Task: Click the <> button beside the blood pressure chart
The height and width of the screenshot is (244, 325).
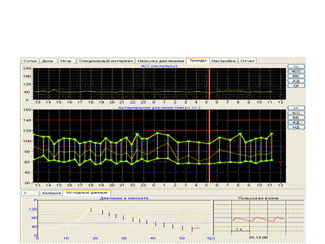Action: click(296, 108)
